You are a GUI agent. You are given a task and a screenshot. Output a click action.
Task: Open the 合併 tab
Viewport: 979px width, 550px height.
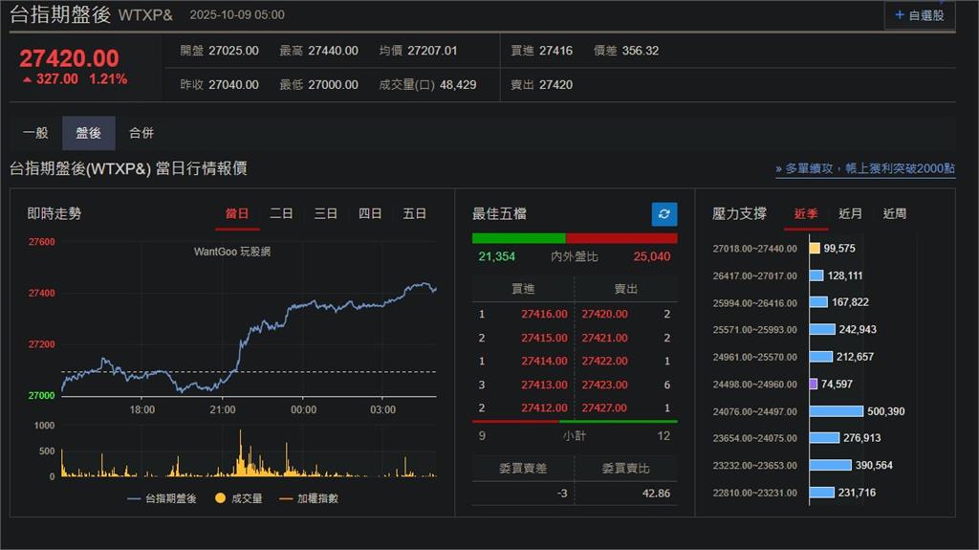(141, 133)
